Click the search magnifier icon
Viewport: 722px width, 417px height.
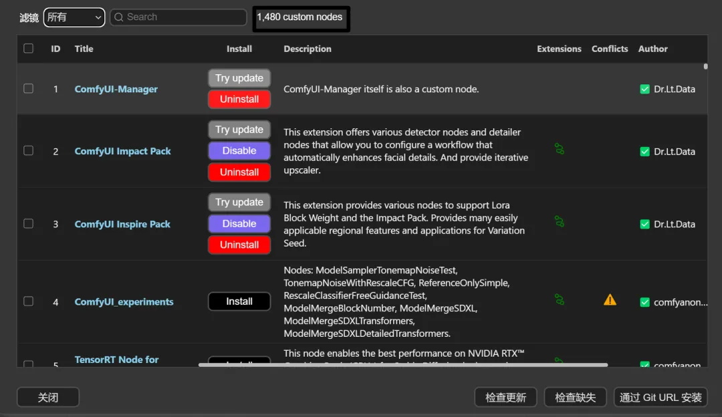[x=119, y=17]
